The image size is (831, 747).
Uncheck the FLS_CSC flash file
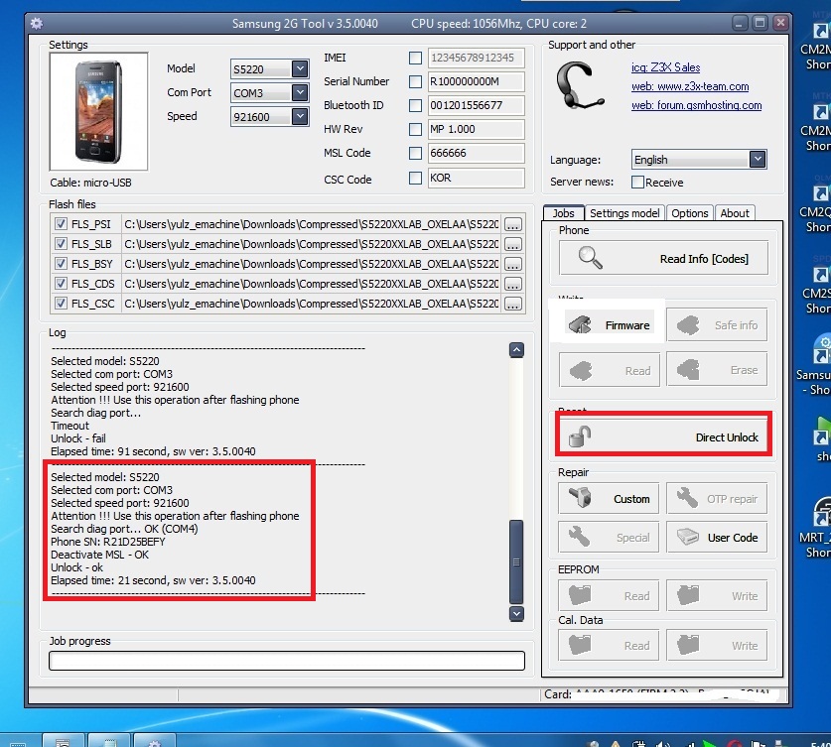[x=61, y=304]
